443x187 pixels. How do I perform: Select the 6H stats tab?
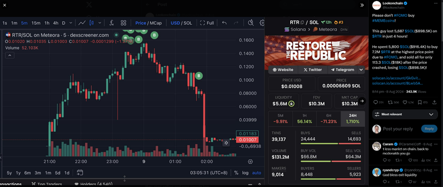pyautogui.click(x=328, y=119)
